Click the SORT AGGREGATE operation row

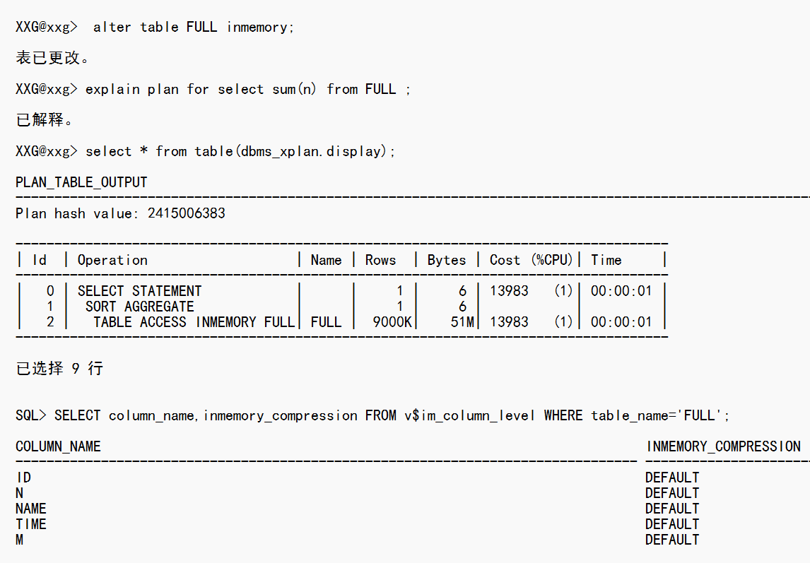(139, 307)
